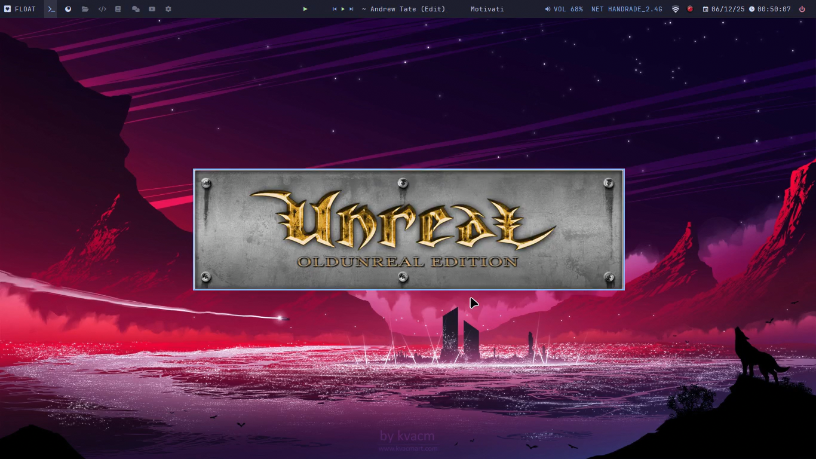This screenshot has height=459, width=816.
Task: Switch to the chat workspace icon
Action: (136, 9)
